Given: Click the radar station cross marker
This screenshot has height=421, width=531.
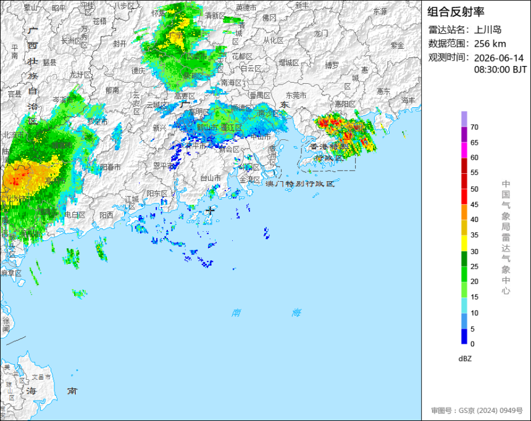Looking at the screenshot, I should click(211, 210).
